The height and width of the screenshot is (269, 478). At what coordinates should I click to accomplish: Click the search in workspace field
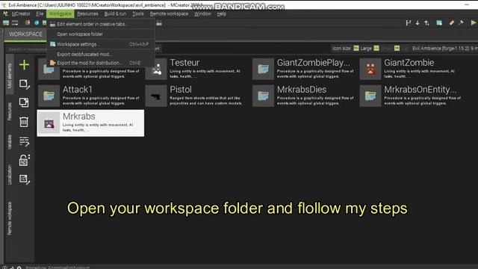27,49
